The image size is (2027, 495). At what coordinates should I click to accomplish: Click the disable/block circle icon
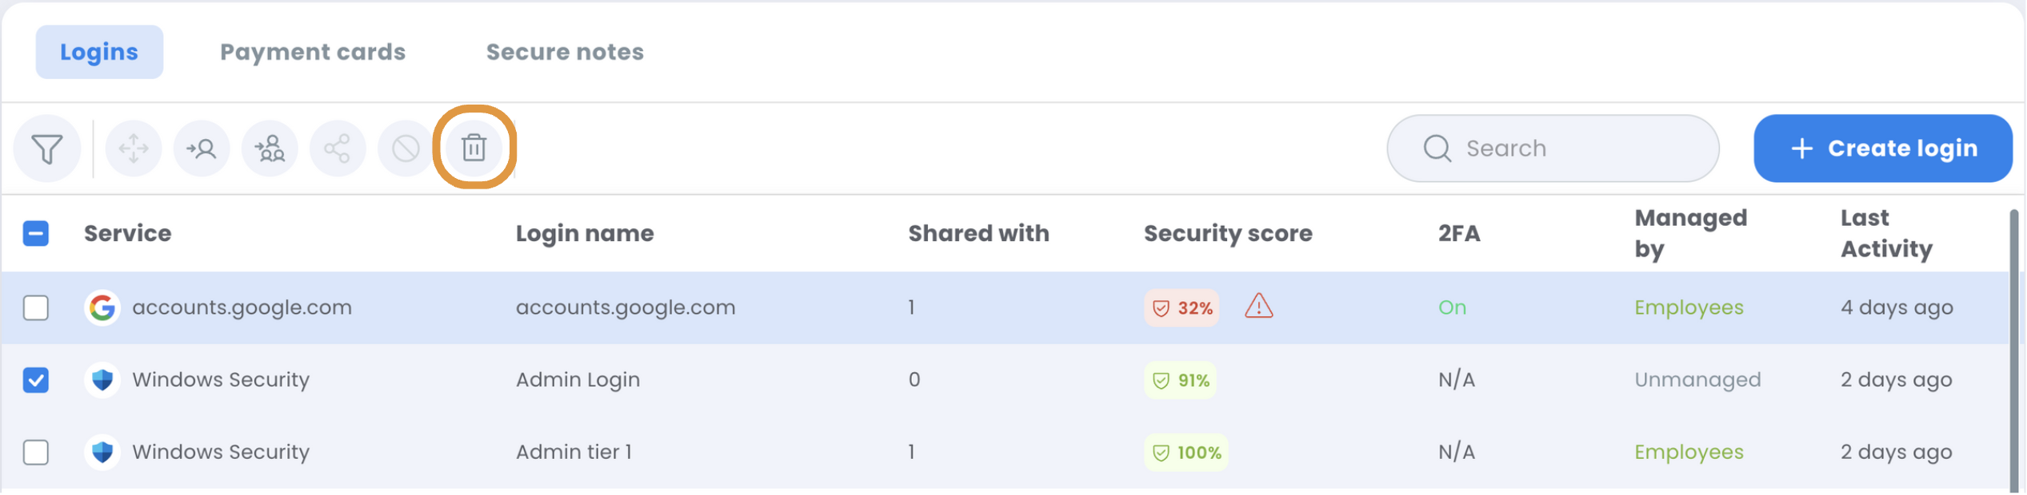[406, 148]
